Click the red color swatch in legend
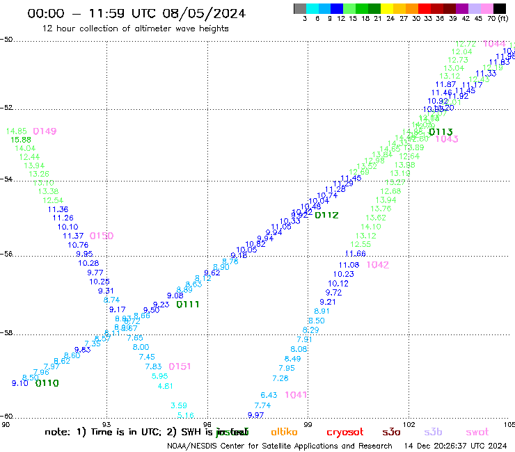Screen dimensions: 515x452 tap(425, 8)
